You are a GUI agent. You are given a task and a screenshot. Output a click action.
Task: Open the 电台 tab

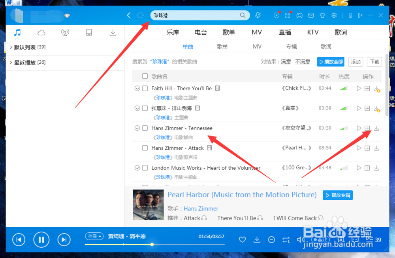click(201, 32)
